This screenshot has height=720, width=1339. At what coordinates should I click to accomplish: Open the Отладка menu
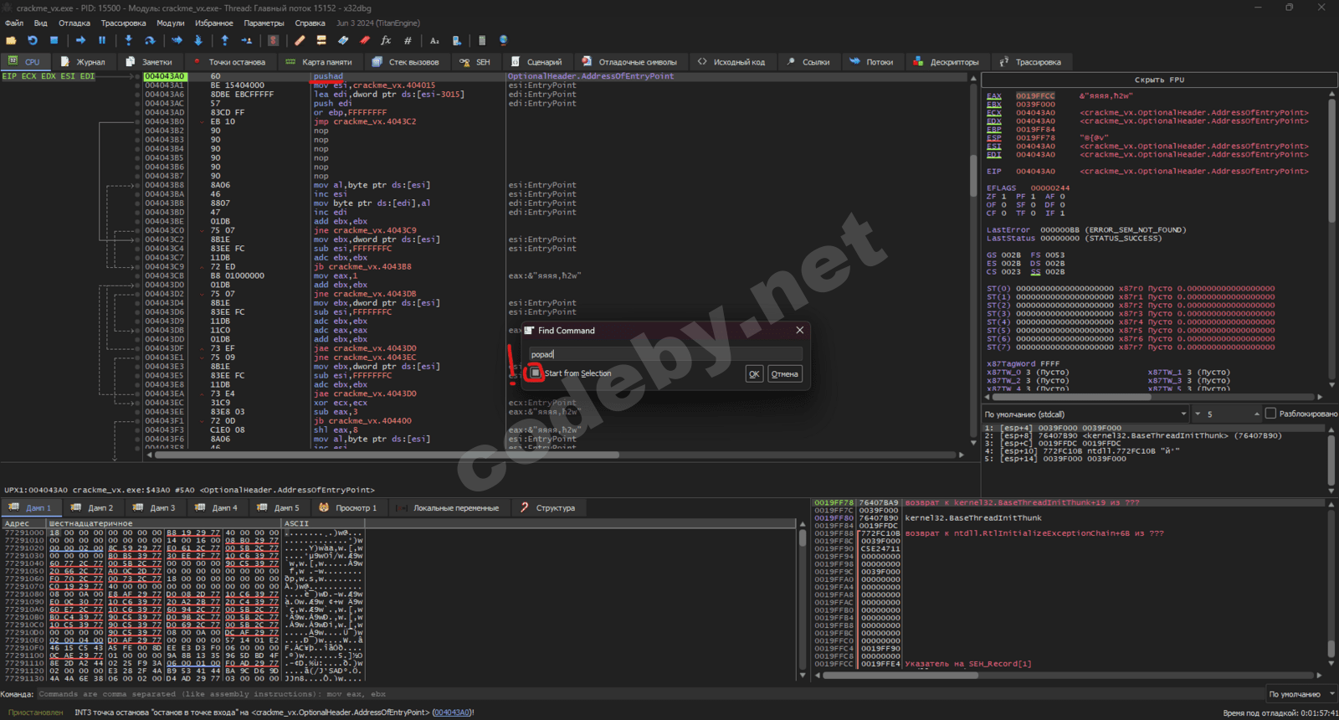(x=74, y=23)
